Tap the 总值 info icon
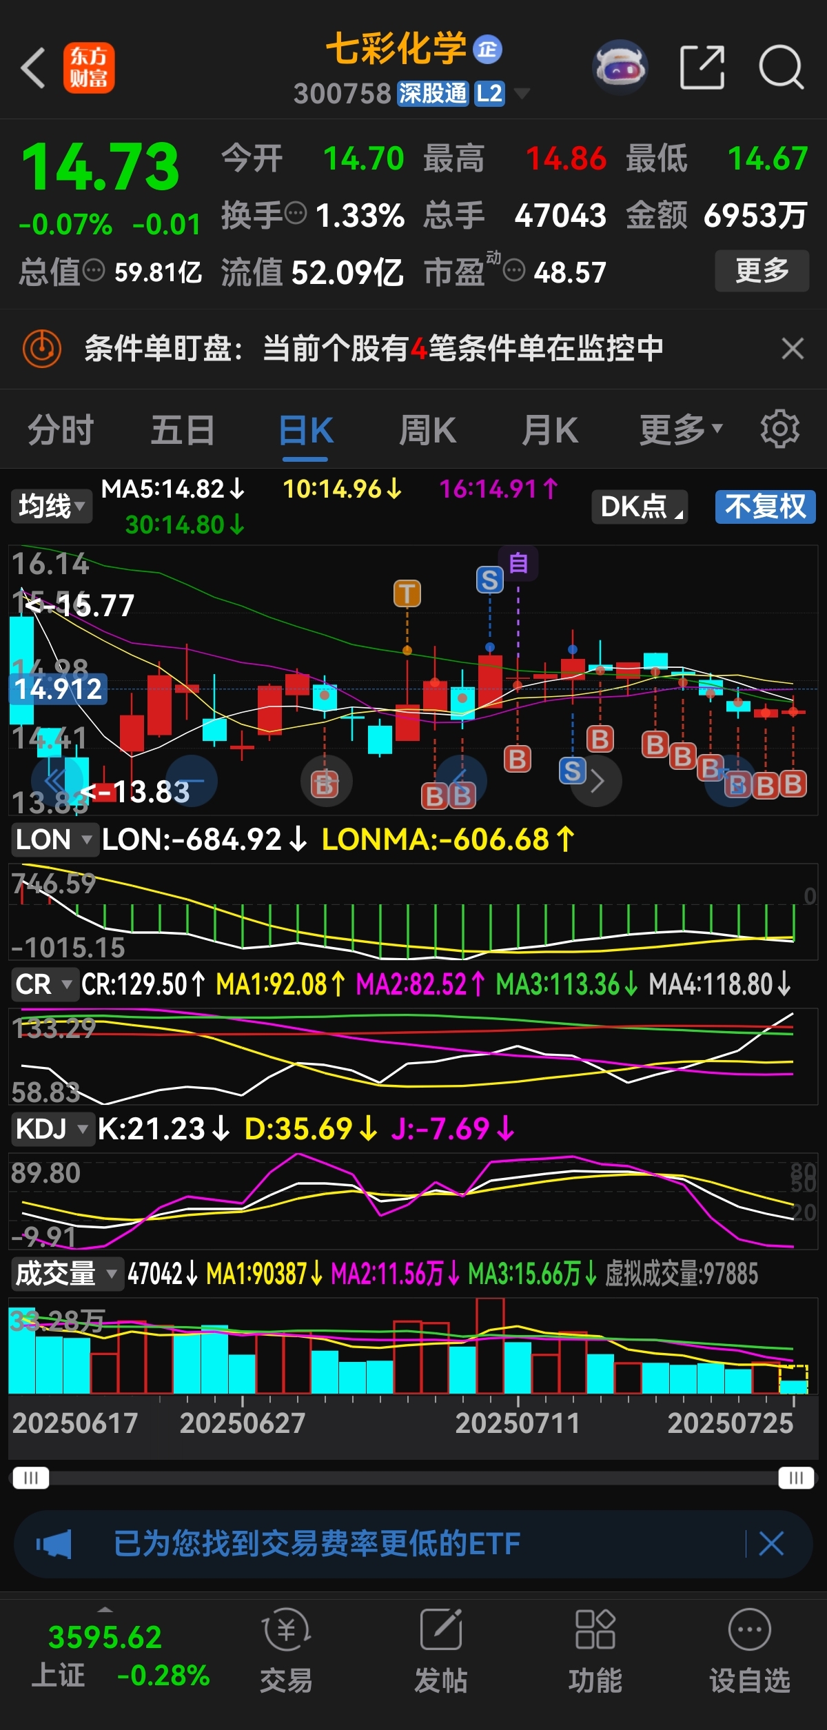The width and height of the screenshot is (827, 1730). [x=94, y=270]
